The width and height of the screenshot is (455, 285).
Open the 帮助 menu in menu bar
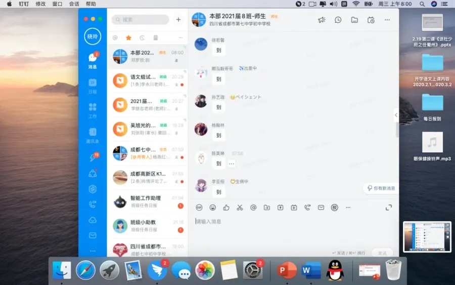point(90,4)
